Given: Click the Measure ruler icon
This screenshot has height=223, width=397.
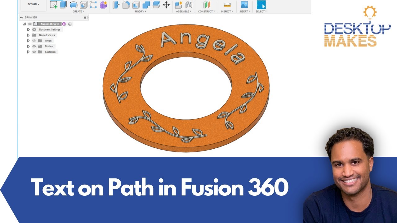Looking at the screenshot, I should click(x=227, y=5).
